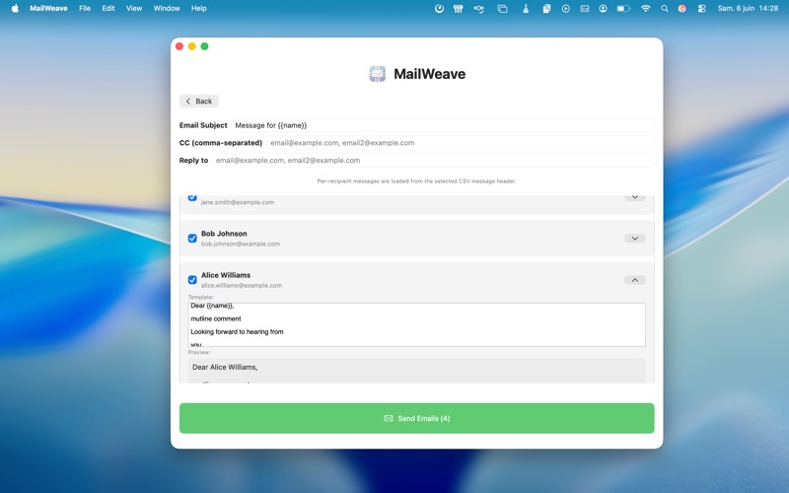Click the per-recipient messages CSV note
The height and width of the screenshot is (493, 789).
[416, 181]
